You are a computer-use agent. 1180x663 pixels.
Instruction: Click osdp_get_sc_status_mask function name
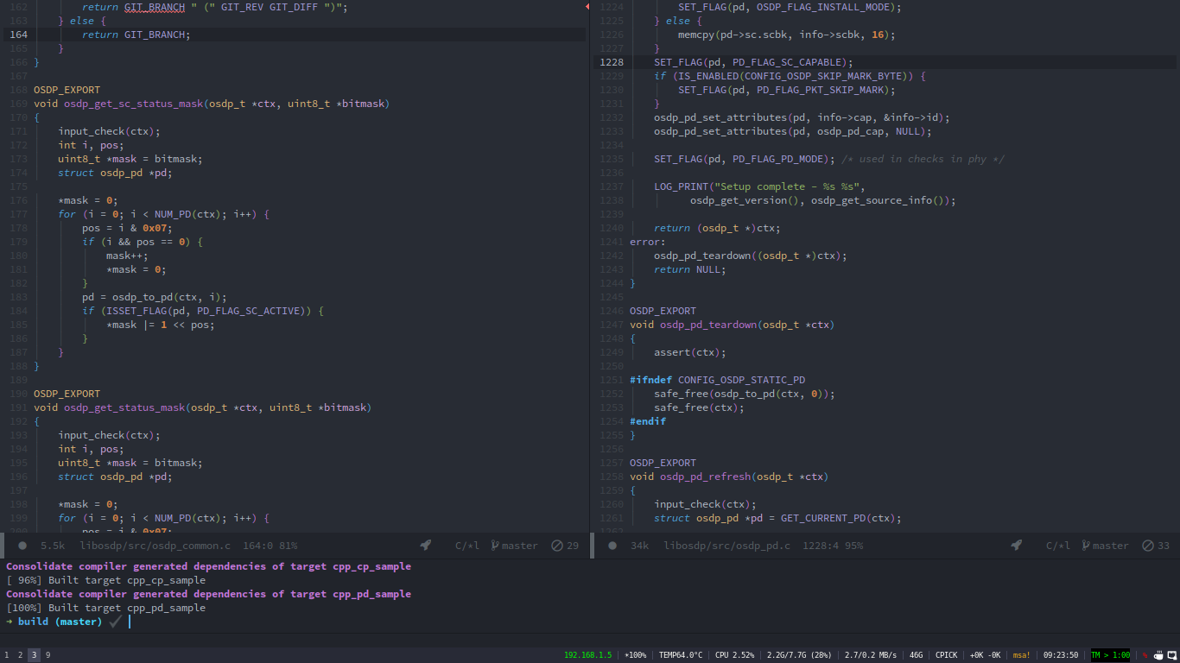coord(133,104)
